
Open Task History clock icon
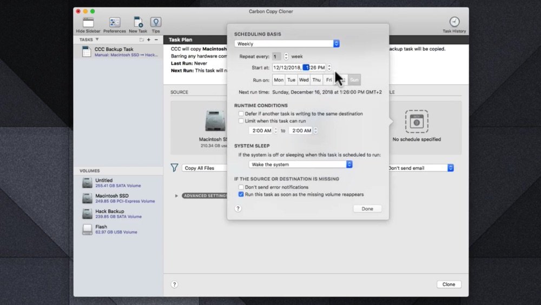tap(454, 23)
